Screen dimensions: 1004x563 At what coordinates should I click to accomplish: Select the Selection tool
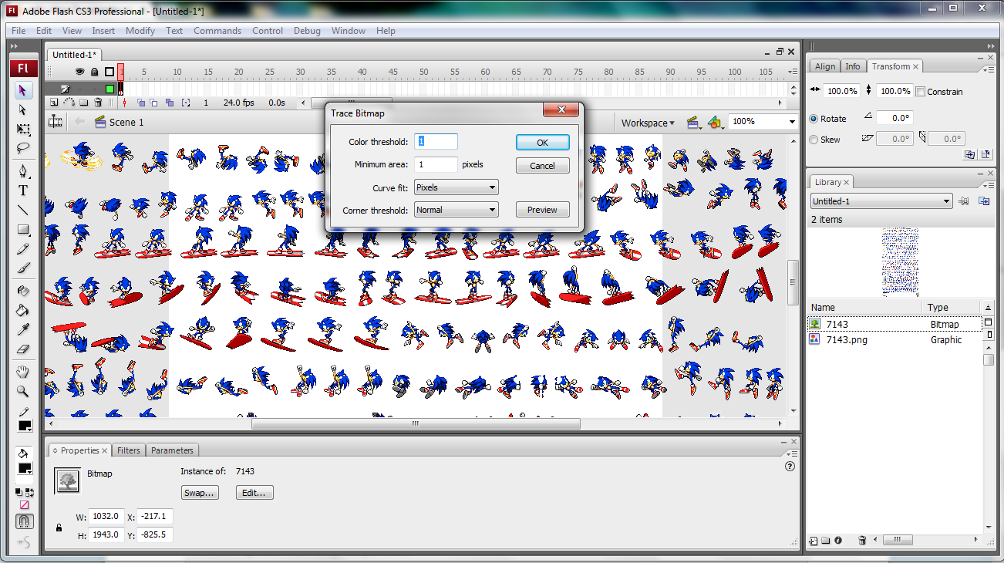23,90
